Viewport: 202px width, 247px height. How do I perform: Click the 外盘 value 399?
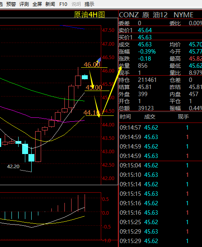pyautogui.click(x=143, y=94)
